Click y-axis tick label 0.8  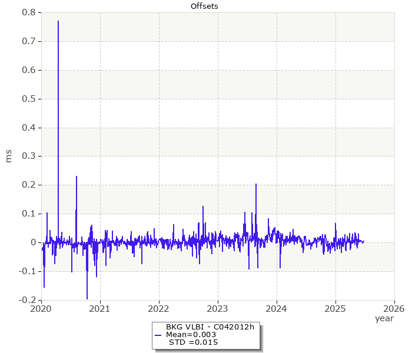(29, 12)
